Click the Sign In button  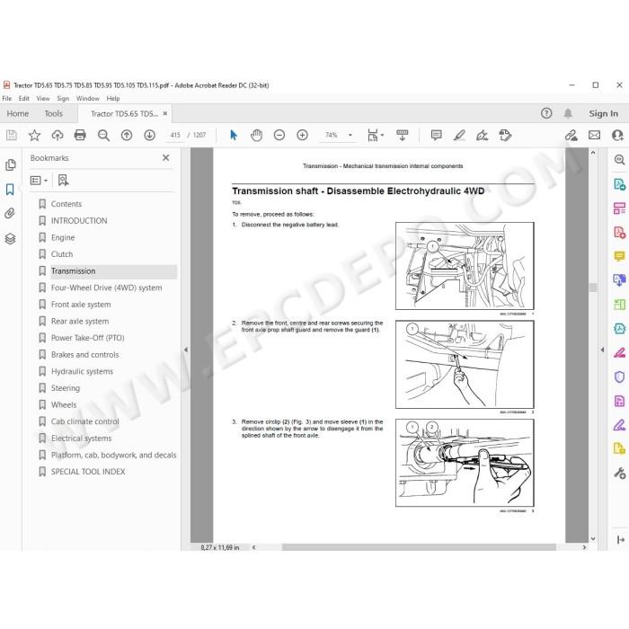coord(603,113)
